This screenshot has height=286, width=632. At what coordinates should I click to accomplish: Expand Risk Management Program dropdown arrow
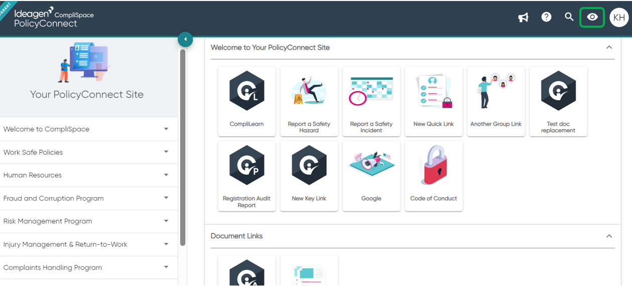click(166, 221)
